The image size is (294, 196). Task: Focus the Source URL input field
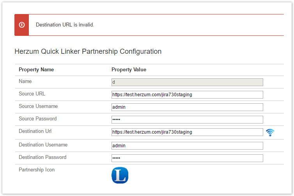click(187, 95)
